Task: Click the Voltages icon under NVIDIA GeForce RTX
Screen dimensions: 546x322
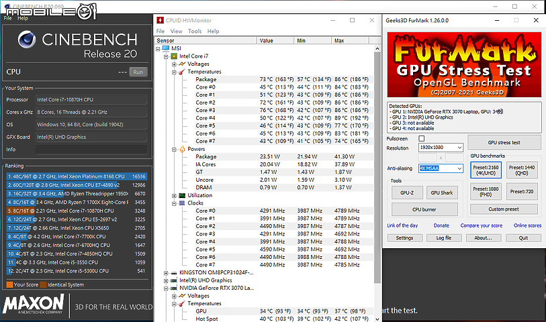Action: 182,296
